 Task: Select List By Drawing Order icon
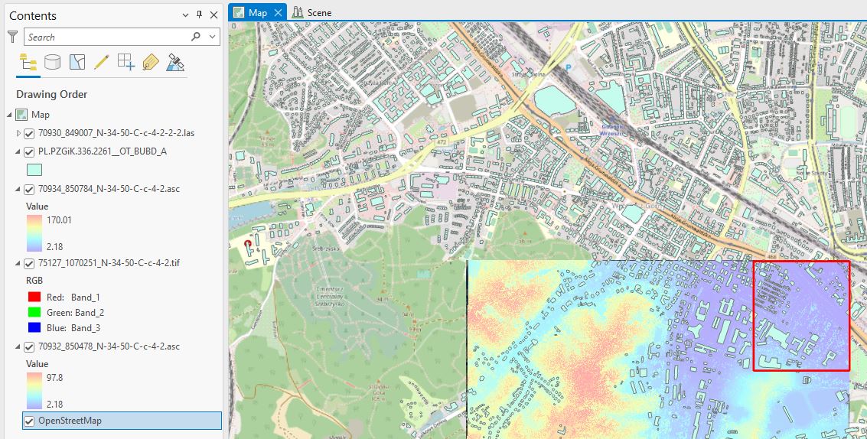point(28,63)
